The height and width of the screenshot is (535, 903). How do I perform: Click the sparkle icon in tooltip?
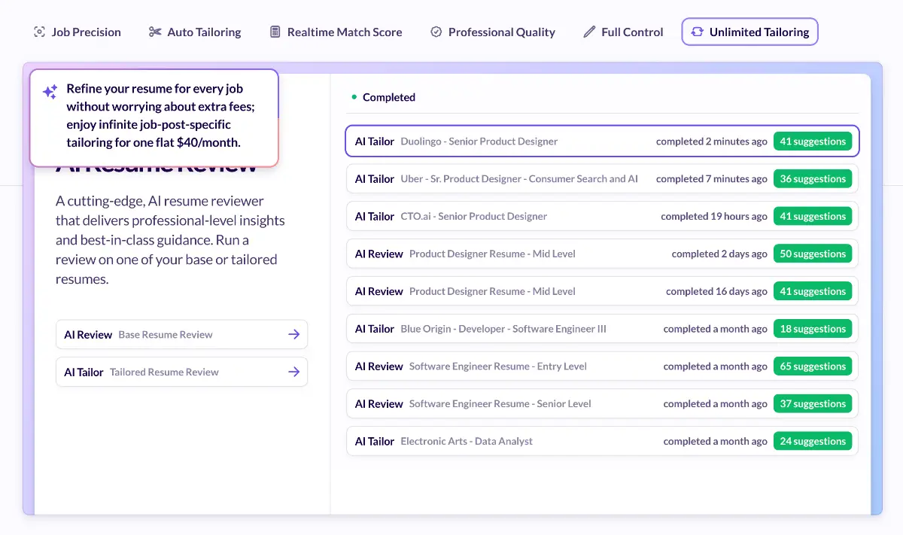click(50, 93)
